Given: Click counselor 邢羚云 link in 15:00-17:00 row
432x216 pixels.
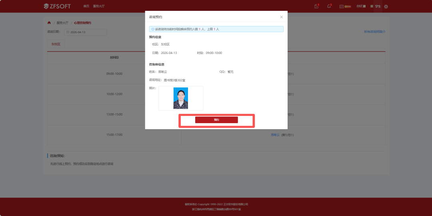Looking at the screenshot, I should (x=275, y=135).
